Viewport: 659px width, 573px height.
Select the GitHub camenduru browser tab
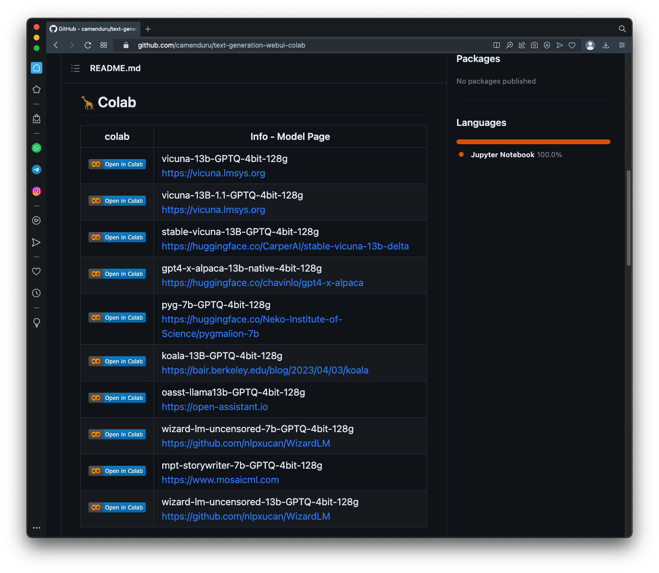click(94, 29)
